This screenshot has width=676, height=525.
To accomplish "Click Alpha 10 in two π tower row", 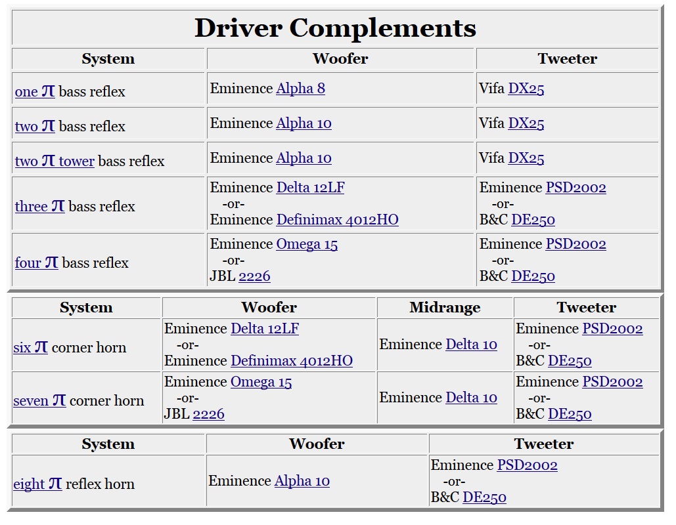I will pyautogui.click(x=304, y=158).
